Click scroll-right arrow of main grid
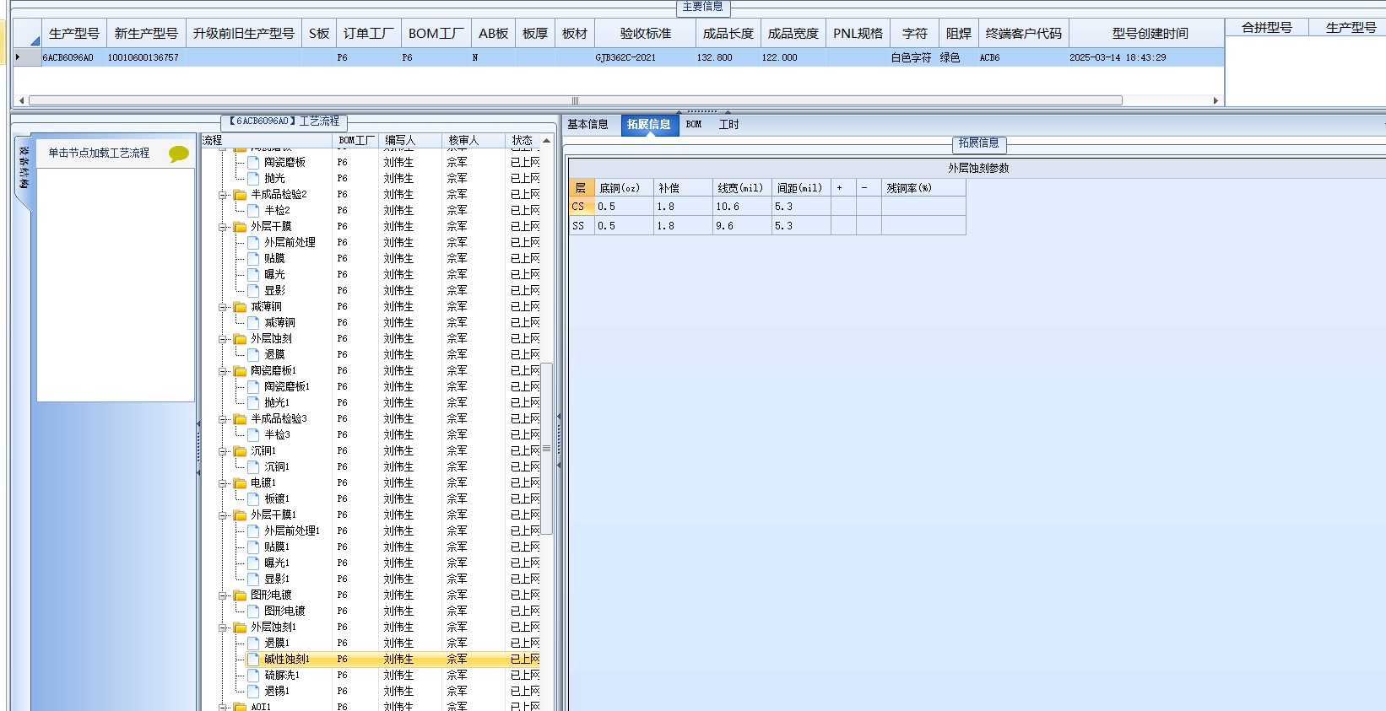Image resolution: width=1386 pixels, height=711 pixels. 1215,100
